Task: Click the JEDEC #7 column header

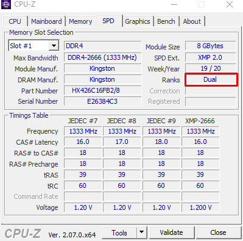Action: (x=83, y=121)
